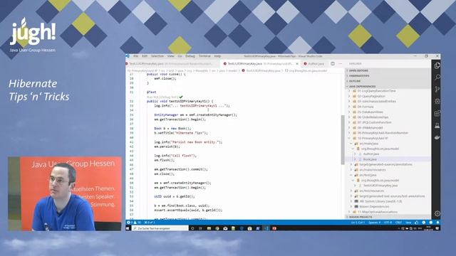
Task: Open the Extensions view icon
Action: coord(437,114)
